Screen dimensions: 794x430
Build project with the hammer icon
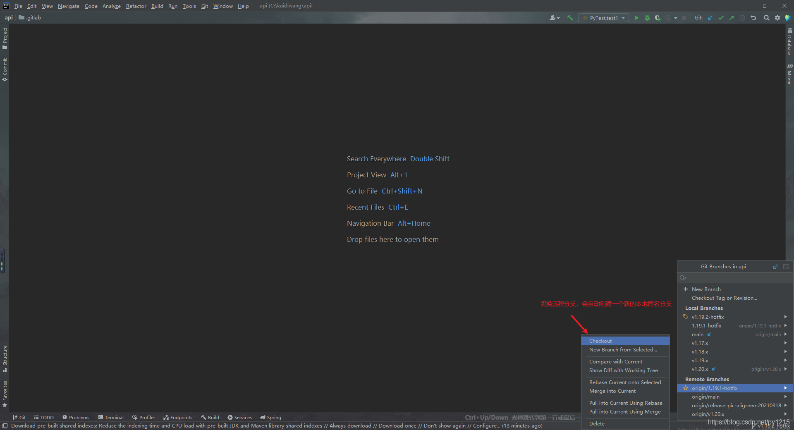point(570,18)
